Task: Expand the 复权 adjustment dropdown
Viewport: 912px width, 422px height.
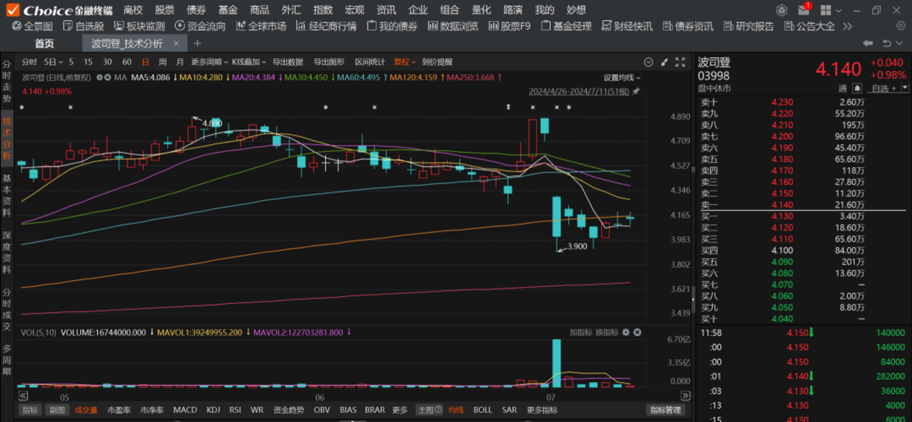Action: [x=405, y=62]
